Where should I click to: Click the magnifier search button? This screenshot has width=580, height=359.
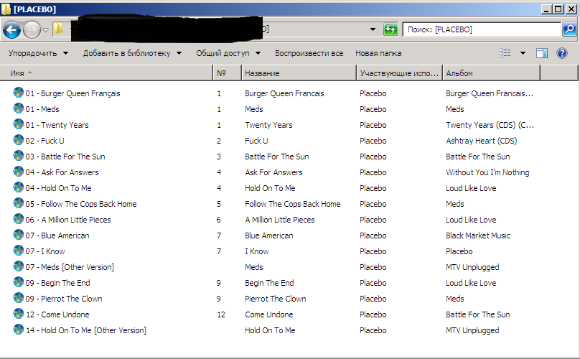point(569,29)
